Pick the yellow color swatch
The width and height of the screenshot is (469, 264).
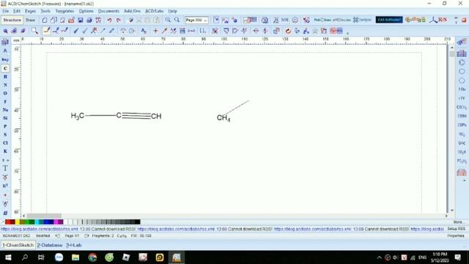click(18, 221)
